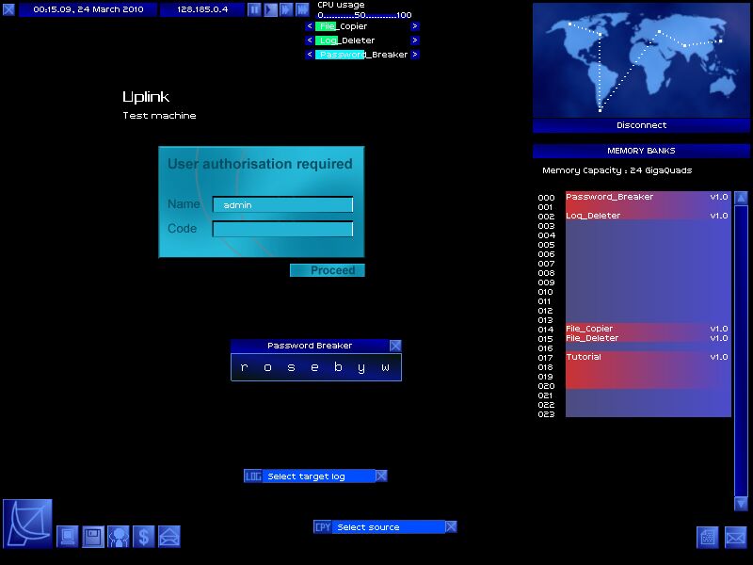The image size is (753, 565).
Task: Click the Password_Breaker task bar under CPU usage
Action: click(x=362, y=55)
